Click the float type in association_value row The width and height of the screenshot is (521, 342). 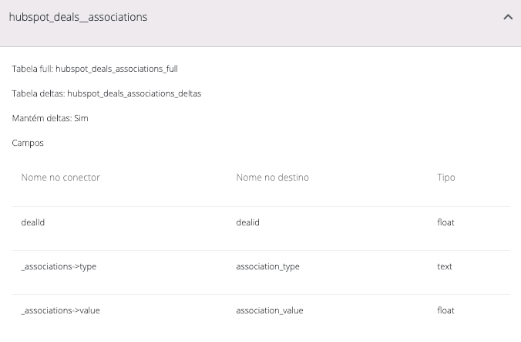[x=445, y=310]
